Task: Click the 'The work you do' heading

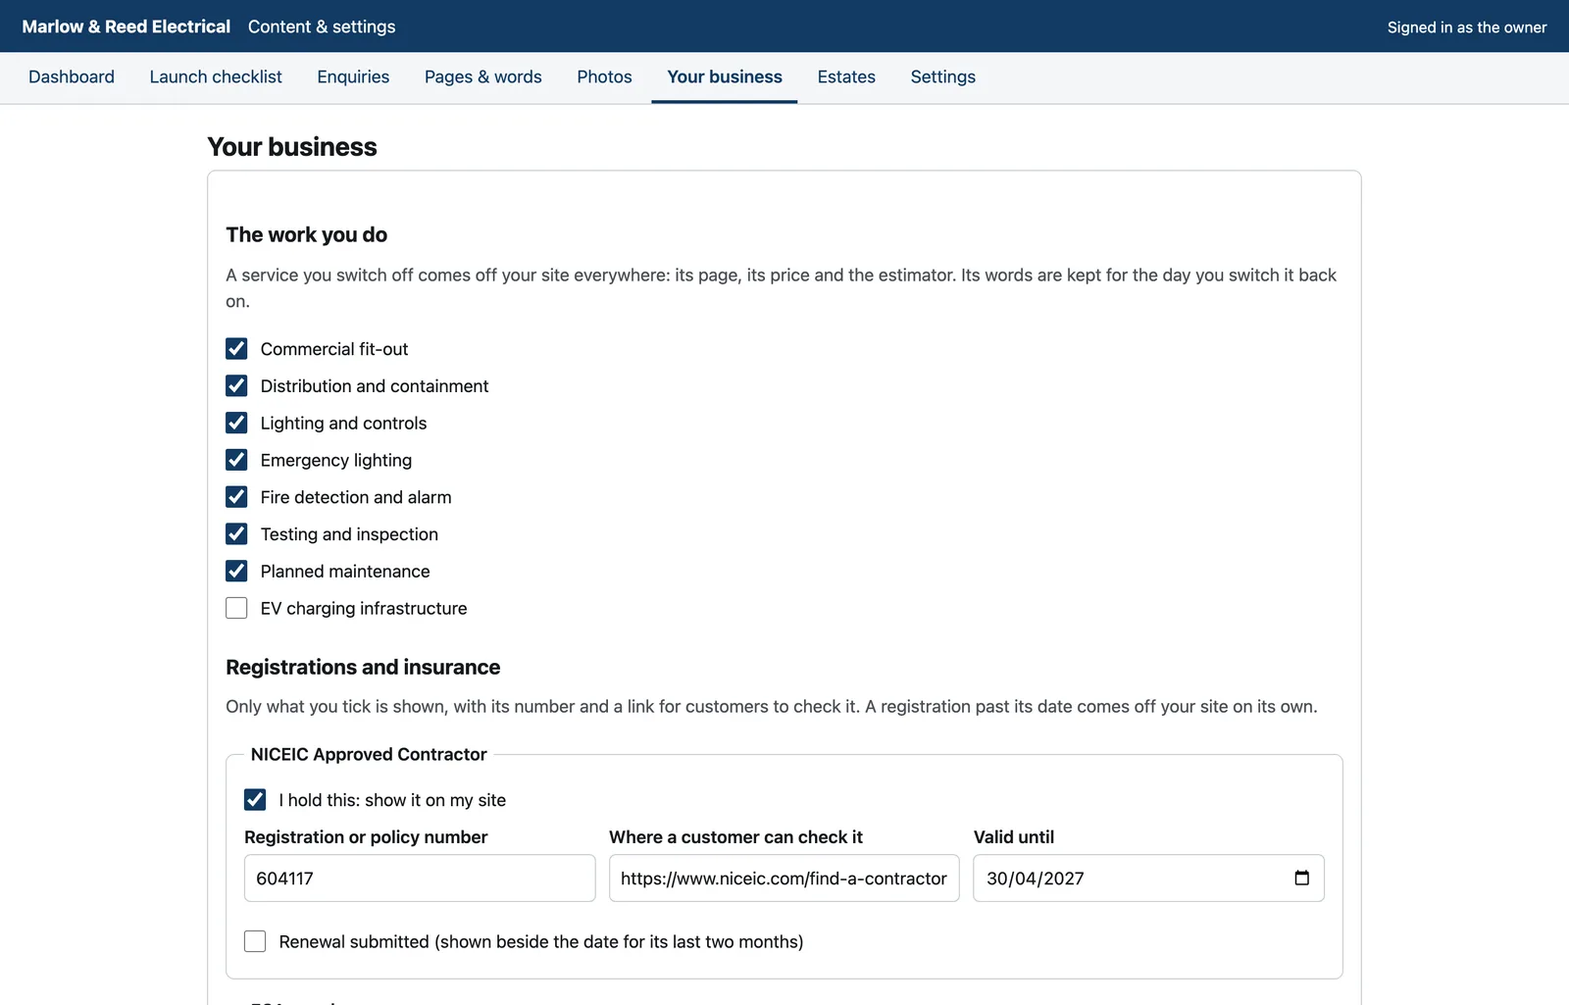Action: tap(307, 234)
